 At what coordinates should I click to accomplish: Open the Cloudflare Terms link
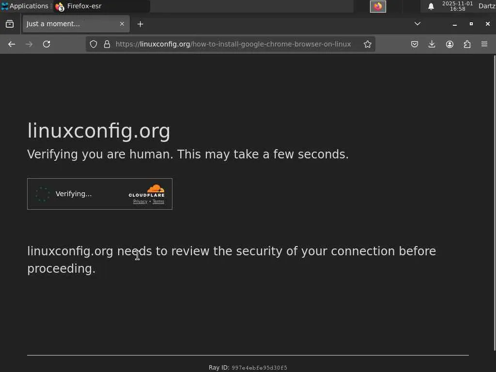[x=158, y=202]
